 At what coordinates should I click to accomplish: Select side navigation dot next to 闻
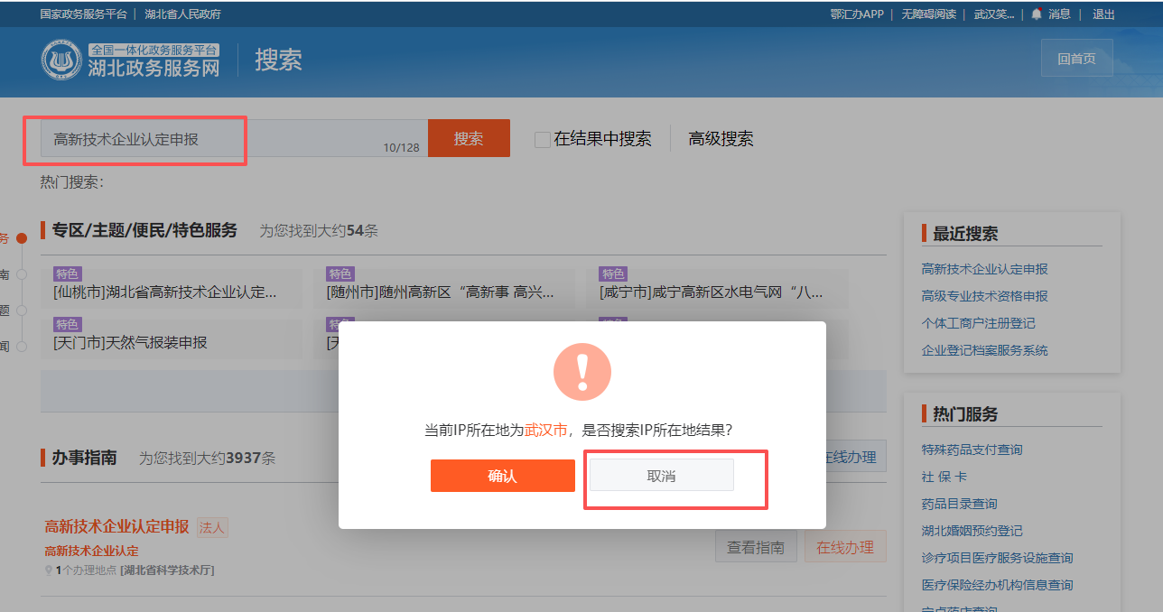(22, 346)
